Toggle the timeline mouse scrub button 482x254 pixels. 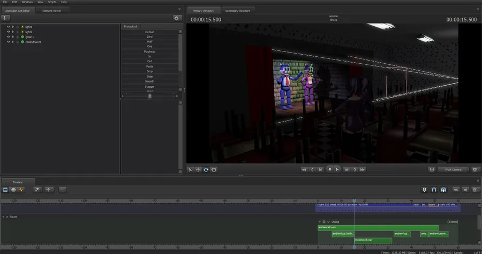(424, 190)
